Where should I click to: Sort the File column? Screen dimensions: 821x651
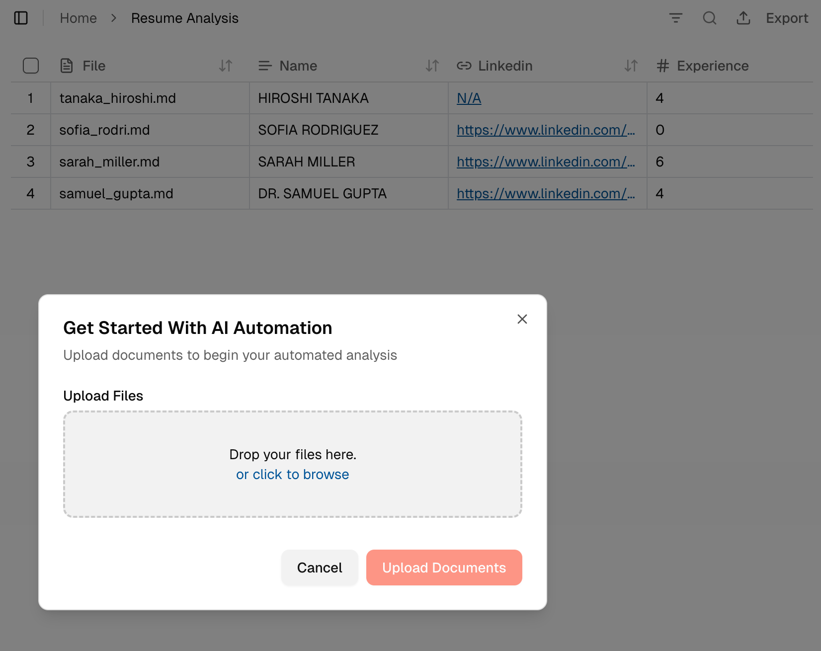pyautogui.click(x=226, y=66)
